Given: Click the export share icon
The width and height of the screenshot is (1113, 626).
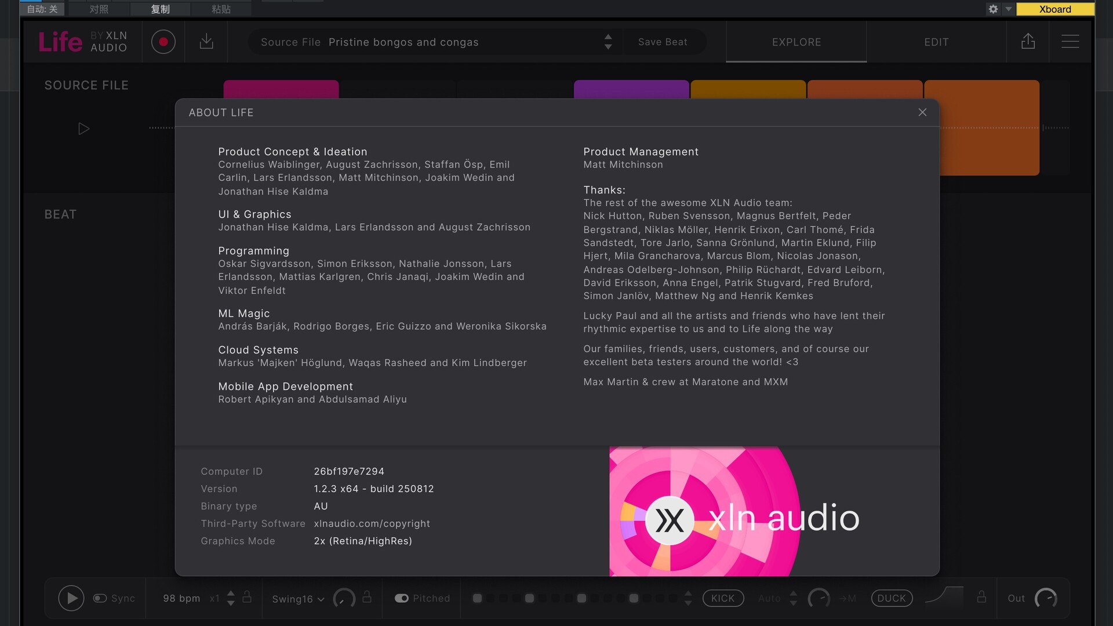Looking at the screenshot, I should tap(1028, 42).
